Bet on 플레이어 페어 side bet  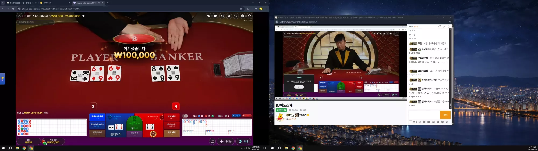97,117
